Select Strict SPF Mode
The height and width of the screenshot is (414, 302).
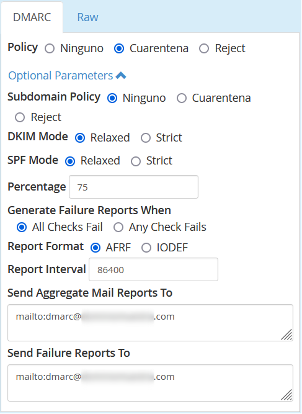tap(136, 161)
